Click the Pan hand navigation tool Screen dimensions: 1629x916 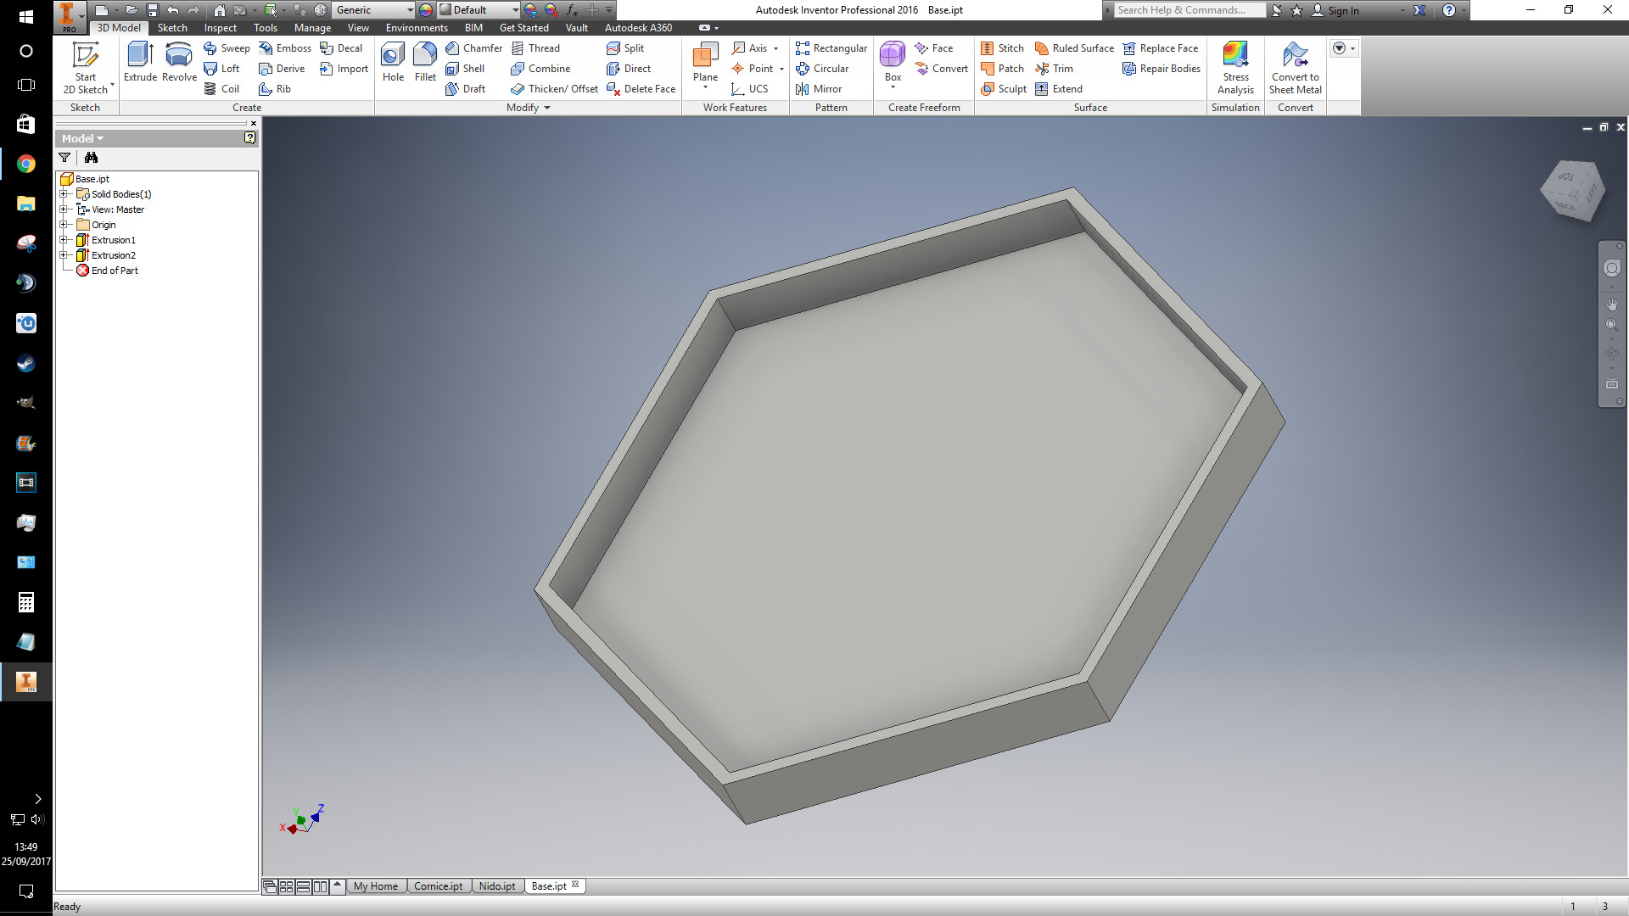point(1611,304)
